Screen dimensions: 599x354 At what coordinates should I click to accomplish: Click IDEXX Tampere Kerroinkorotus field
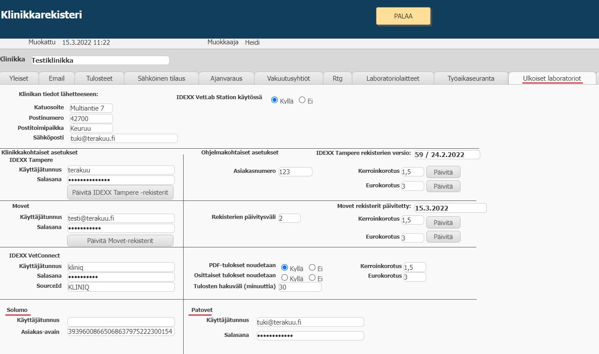point(412,172)
